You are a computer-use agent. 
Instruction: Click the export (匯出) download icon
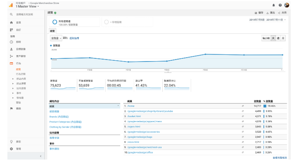(x=267, y=13)
